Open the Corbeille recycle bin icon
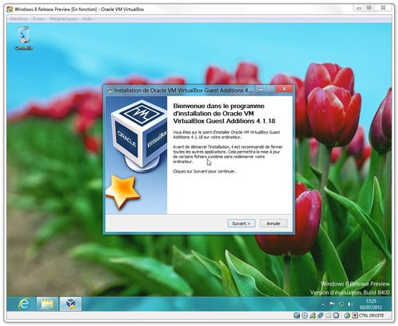398x326 pixels. 24,38
